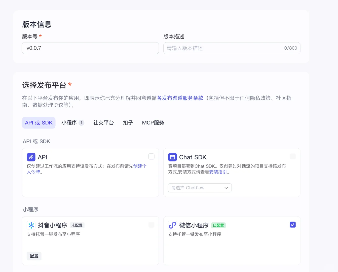Toggle the Chat SDK checkbox
This screenshot has height=272, width=338.
click(292, 157)
